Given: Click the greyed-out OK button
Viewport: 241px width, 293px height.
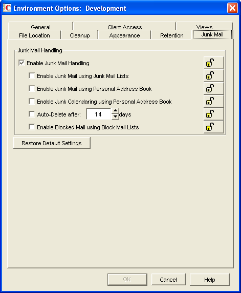Looking at the screenshot, I should coord(127,279).
